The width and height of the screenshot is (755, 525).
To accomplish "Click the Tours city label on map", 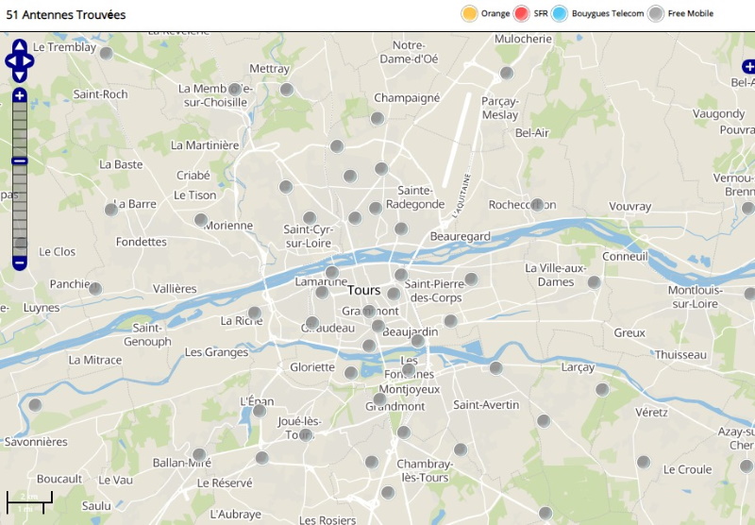I will [x=363, y=290].
